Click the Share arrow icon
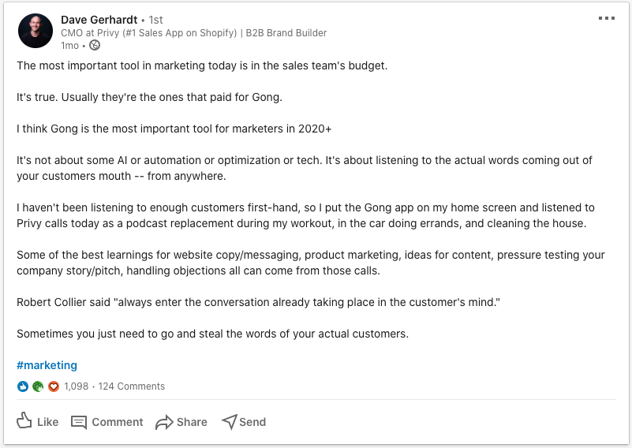 164,422
